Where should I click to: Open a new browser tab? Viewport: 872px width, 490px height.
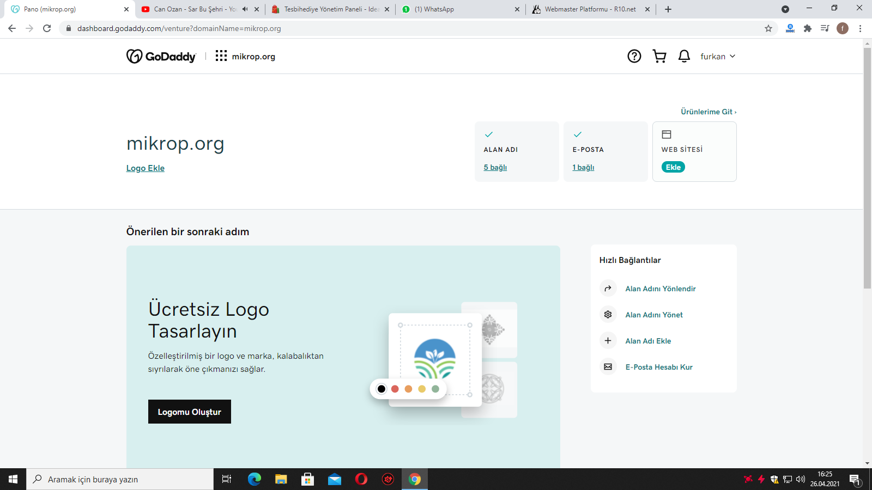pyautogui.click(x=668, y=9)
